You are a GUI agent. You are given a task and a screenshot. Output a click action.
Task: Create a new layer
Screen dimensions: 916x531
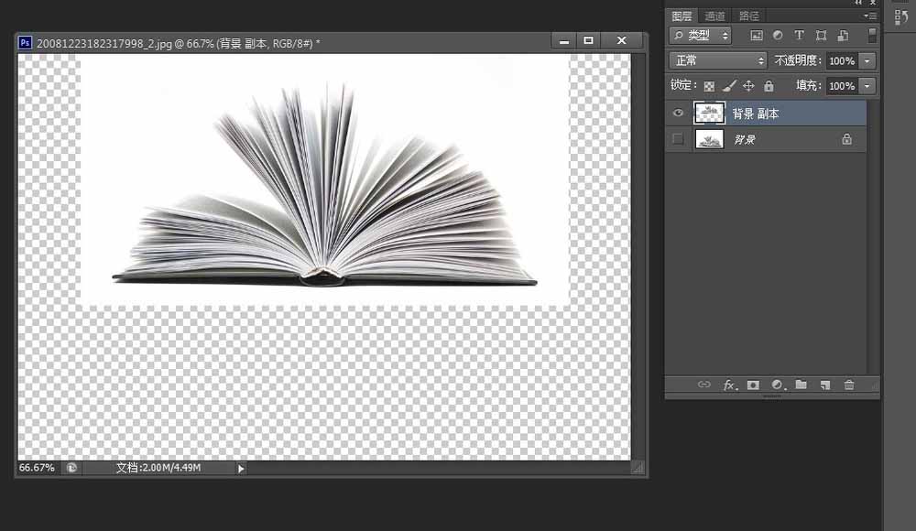(x=826, y=385)
